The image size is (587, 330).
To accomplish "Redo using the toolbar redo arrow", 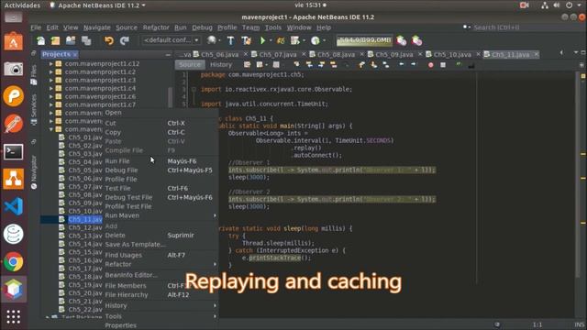I will 125,40.
